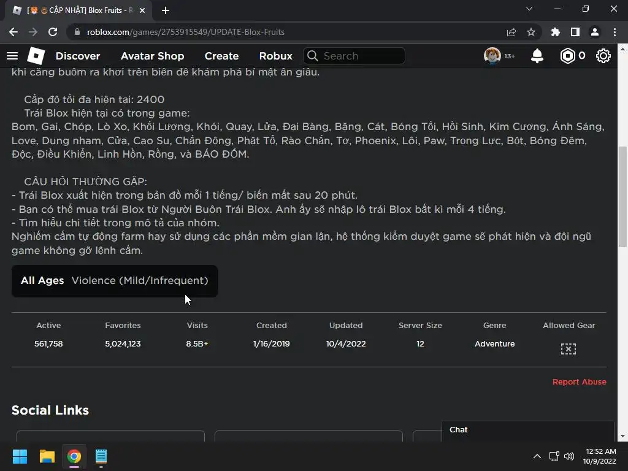Screen dimensions: 628x471
Task: Click the Created date 1/16/2019
Action: [272, 343]
